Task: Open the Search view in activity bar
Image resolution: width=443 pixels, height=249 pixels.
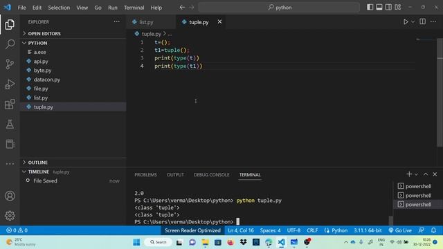Action: click(x=10, y=44)
